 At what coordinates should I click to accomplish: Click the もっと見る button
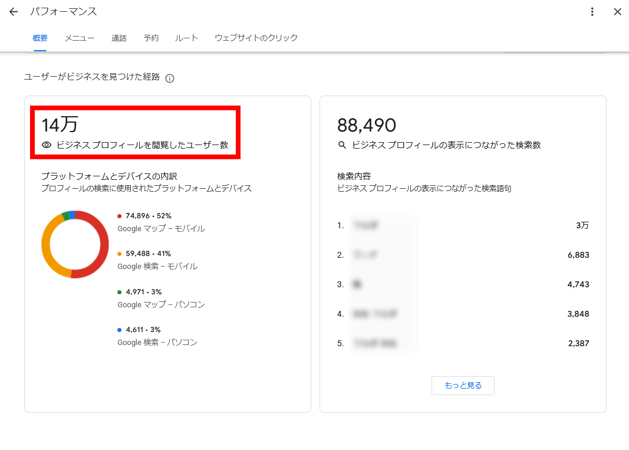pos(463,386)
